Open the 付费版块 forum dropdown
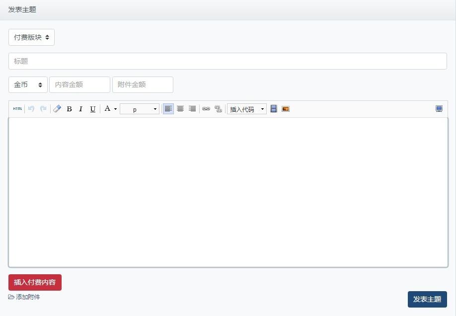The width and height of the screenshot is (456, 316). 31,37
